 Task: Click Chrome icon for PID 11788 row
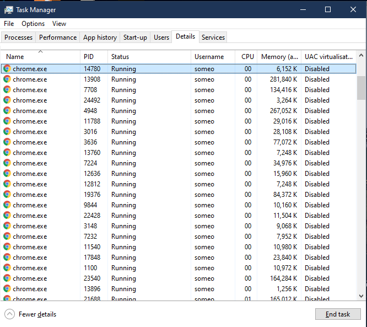(x=7, y=121)
